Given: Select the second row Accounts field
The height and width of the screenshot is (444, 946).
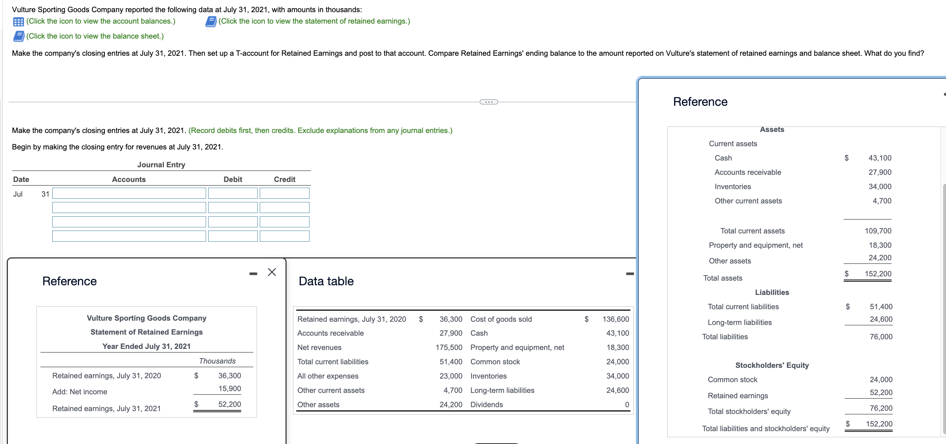Looking at the screenshot, I should click(x=129, y=208).
